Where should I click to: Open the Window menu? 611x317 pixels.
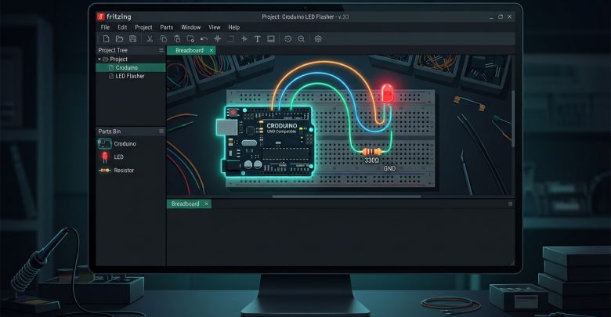[x=190, y=27]
